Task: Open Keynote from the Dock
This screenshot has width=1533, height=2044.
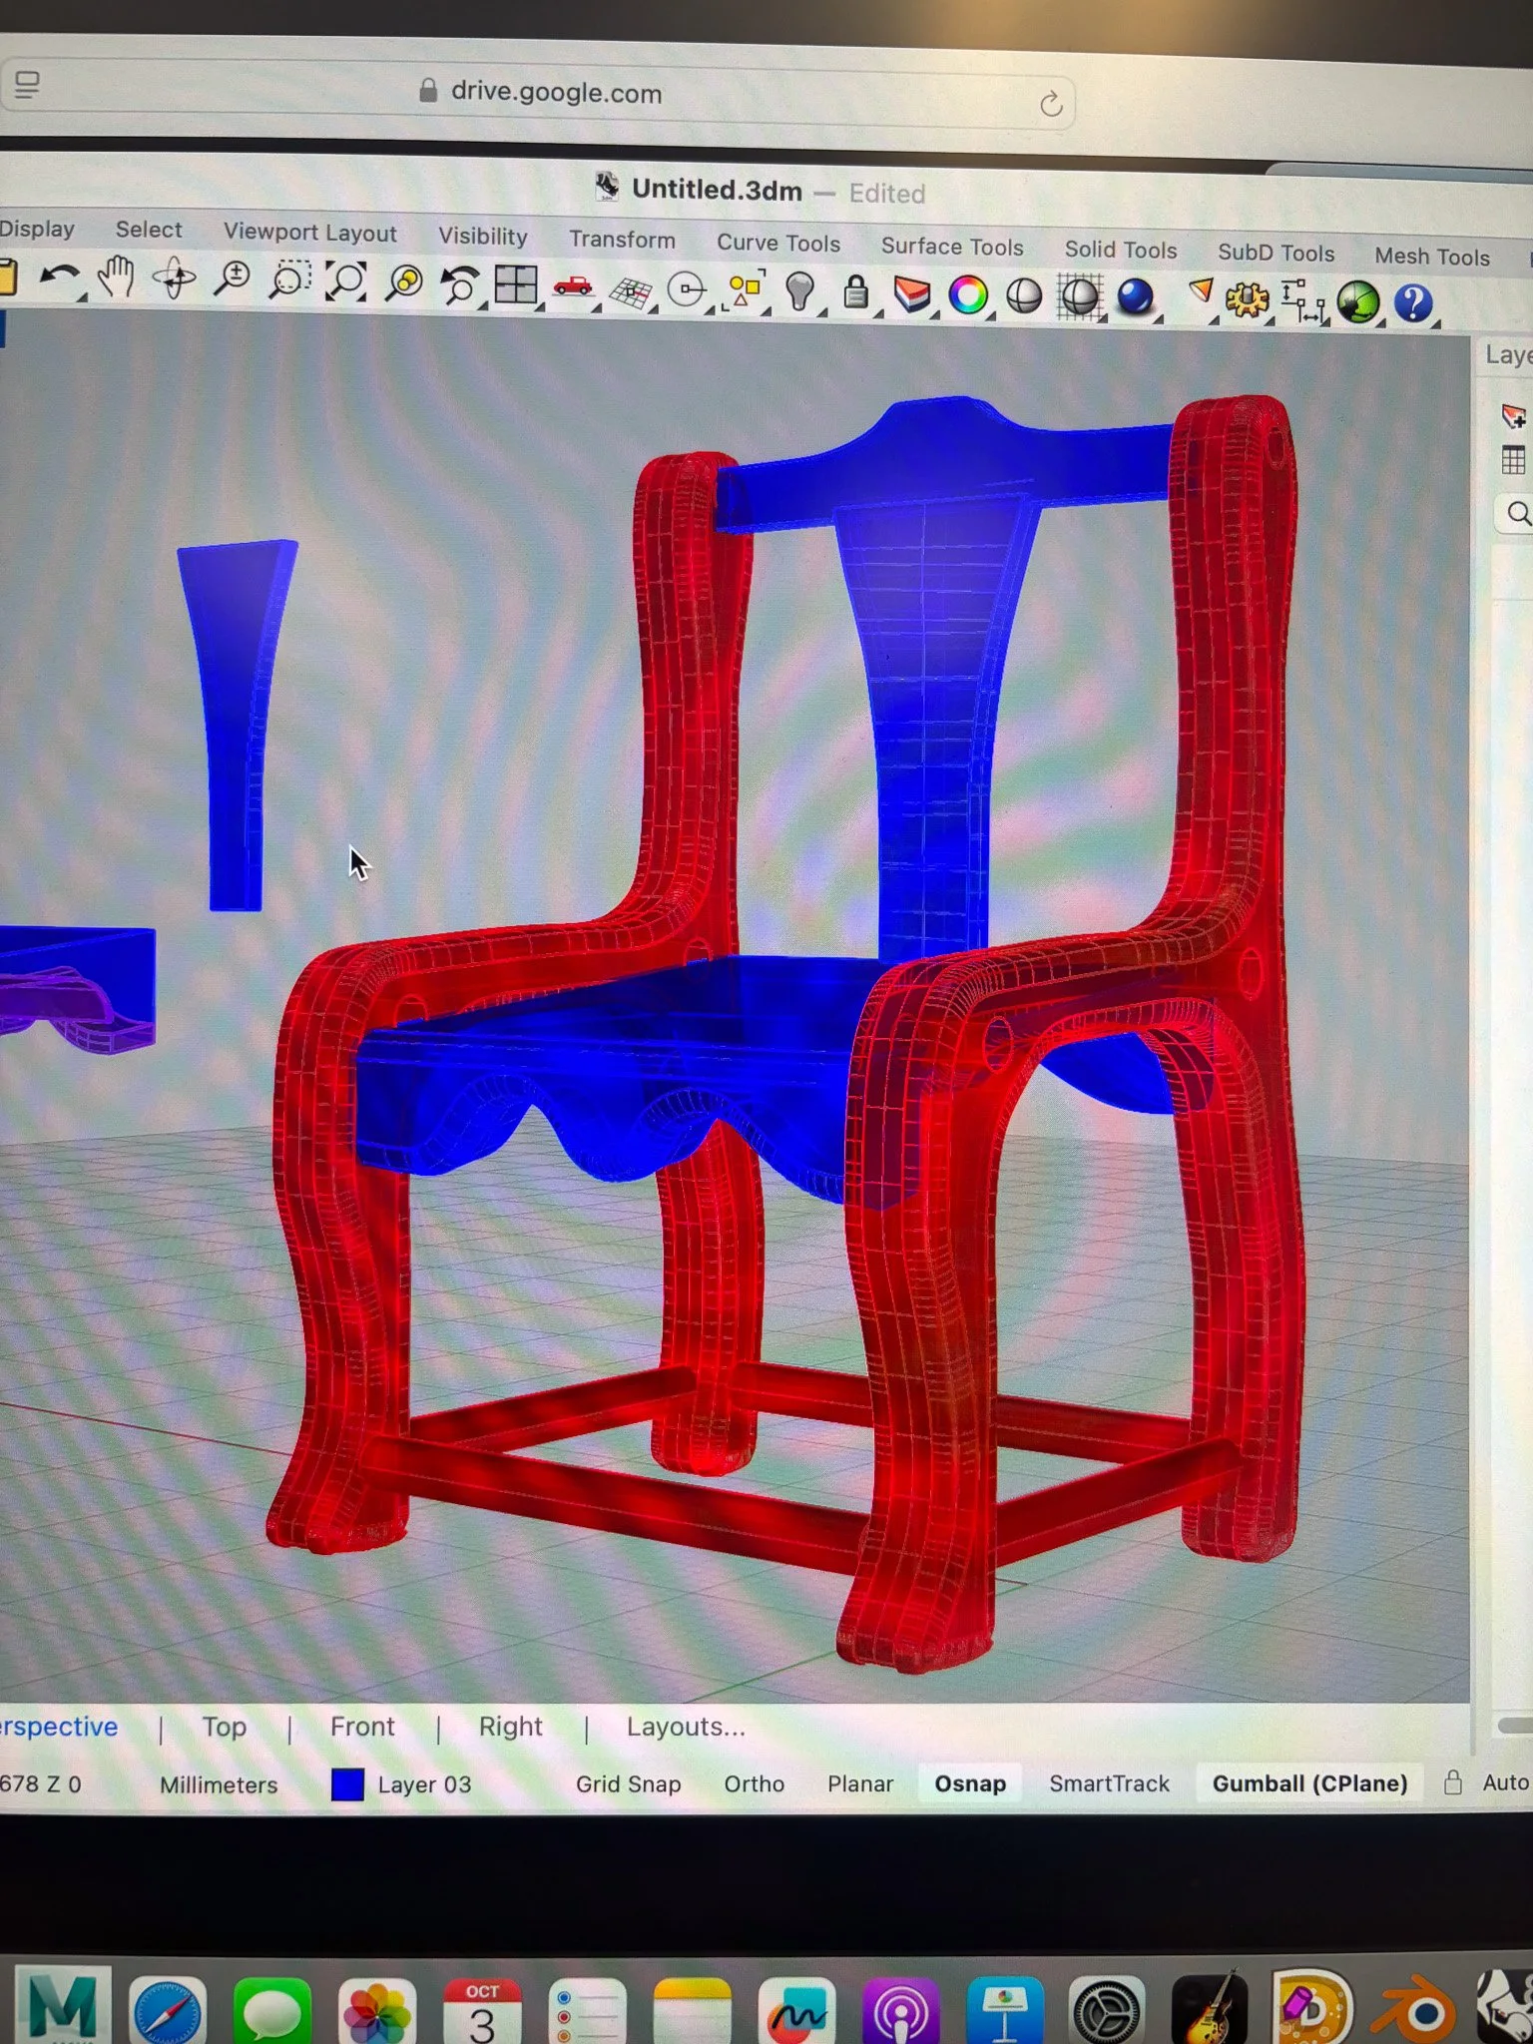Action: click(1005, 2010)
